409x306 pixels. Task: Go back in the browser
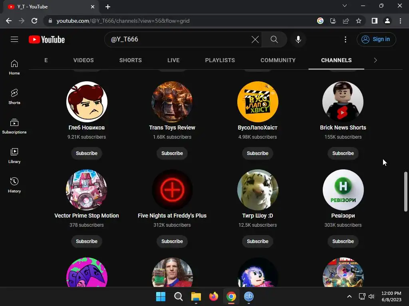tap(9, 21)
